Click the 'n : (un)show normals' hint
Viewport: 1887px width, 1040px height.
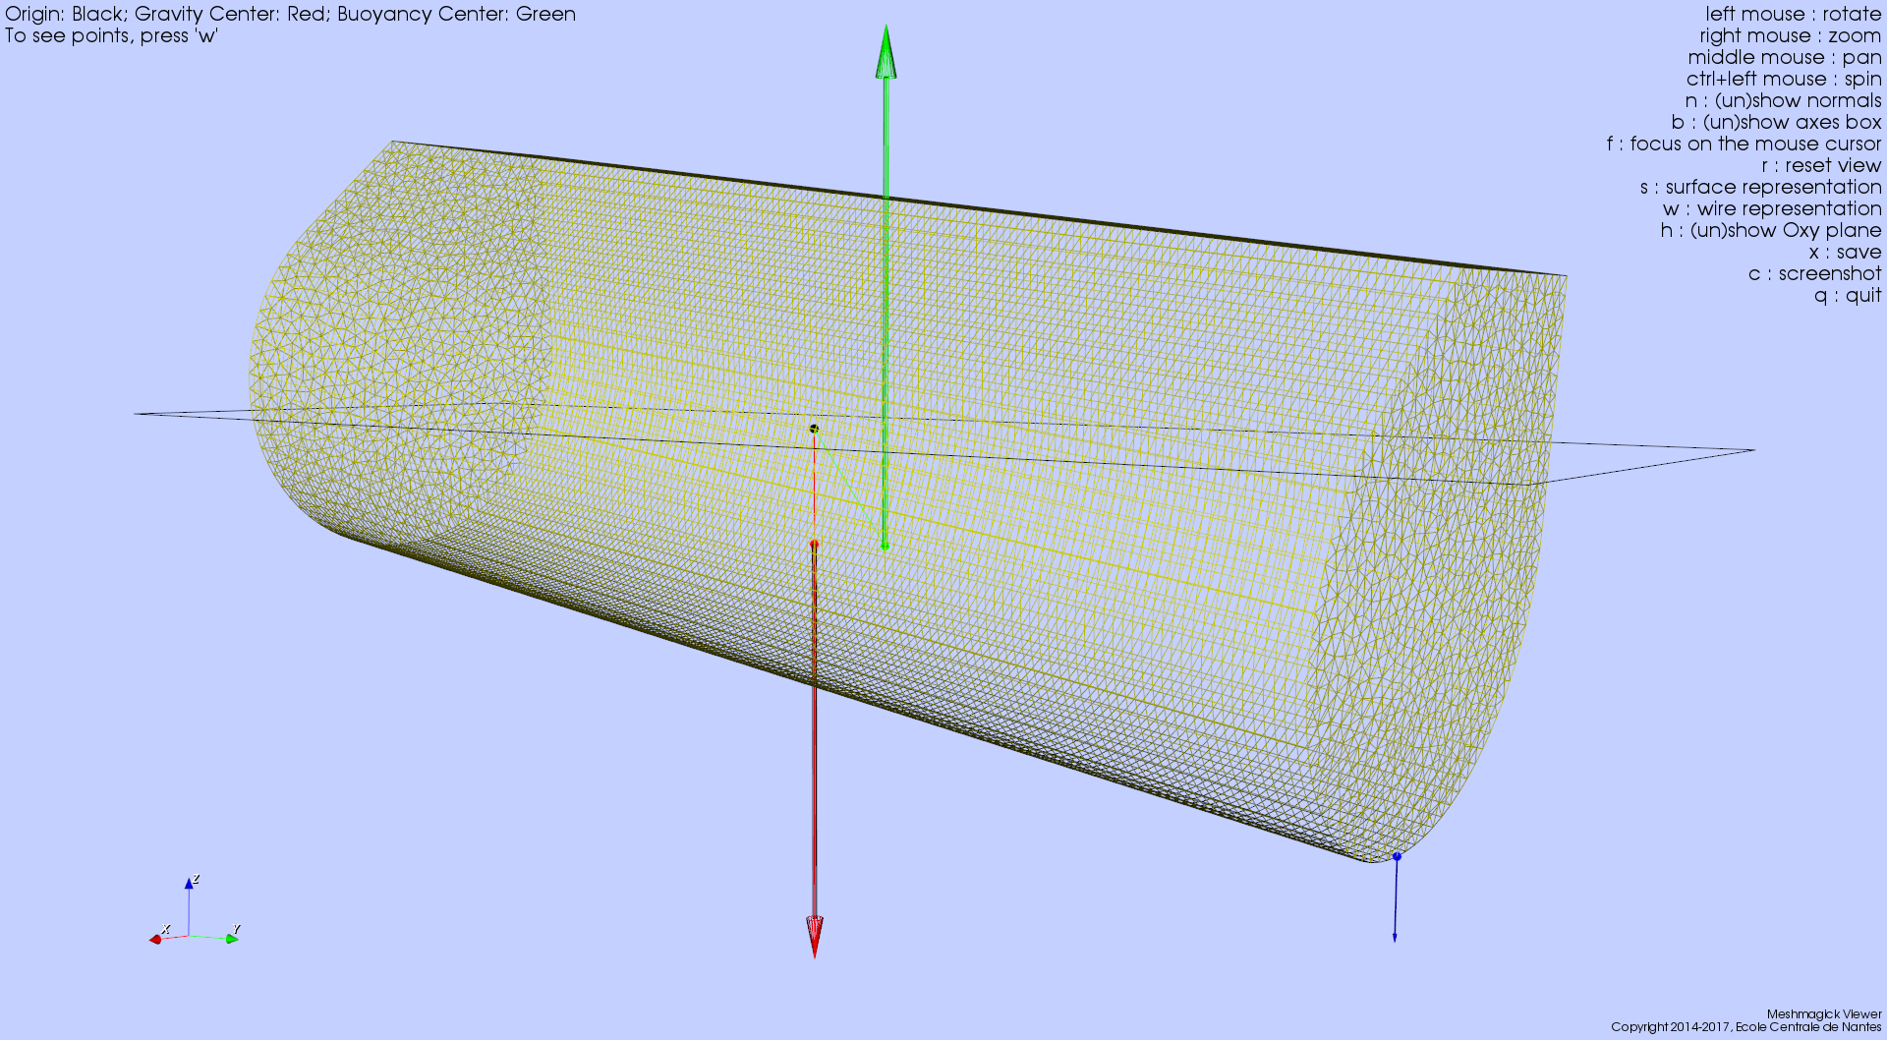(1782, 101)
